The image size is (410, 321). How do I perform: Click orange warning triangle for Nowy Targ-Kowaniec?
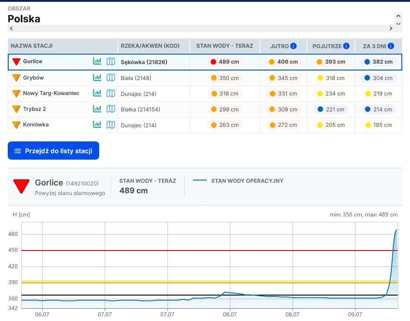[x=16, y=93]
